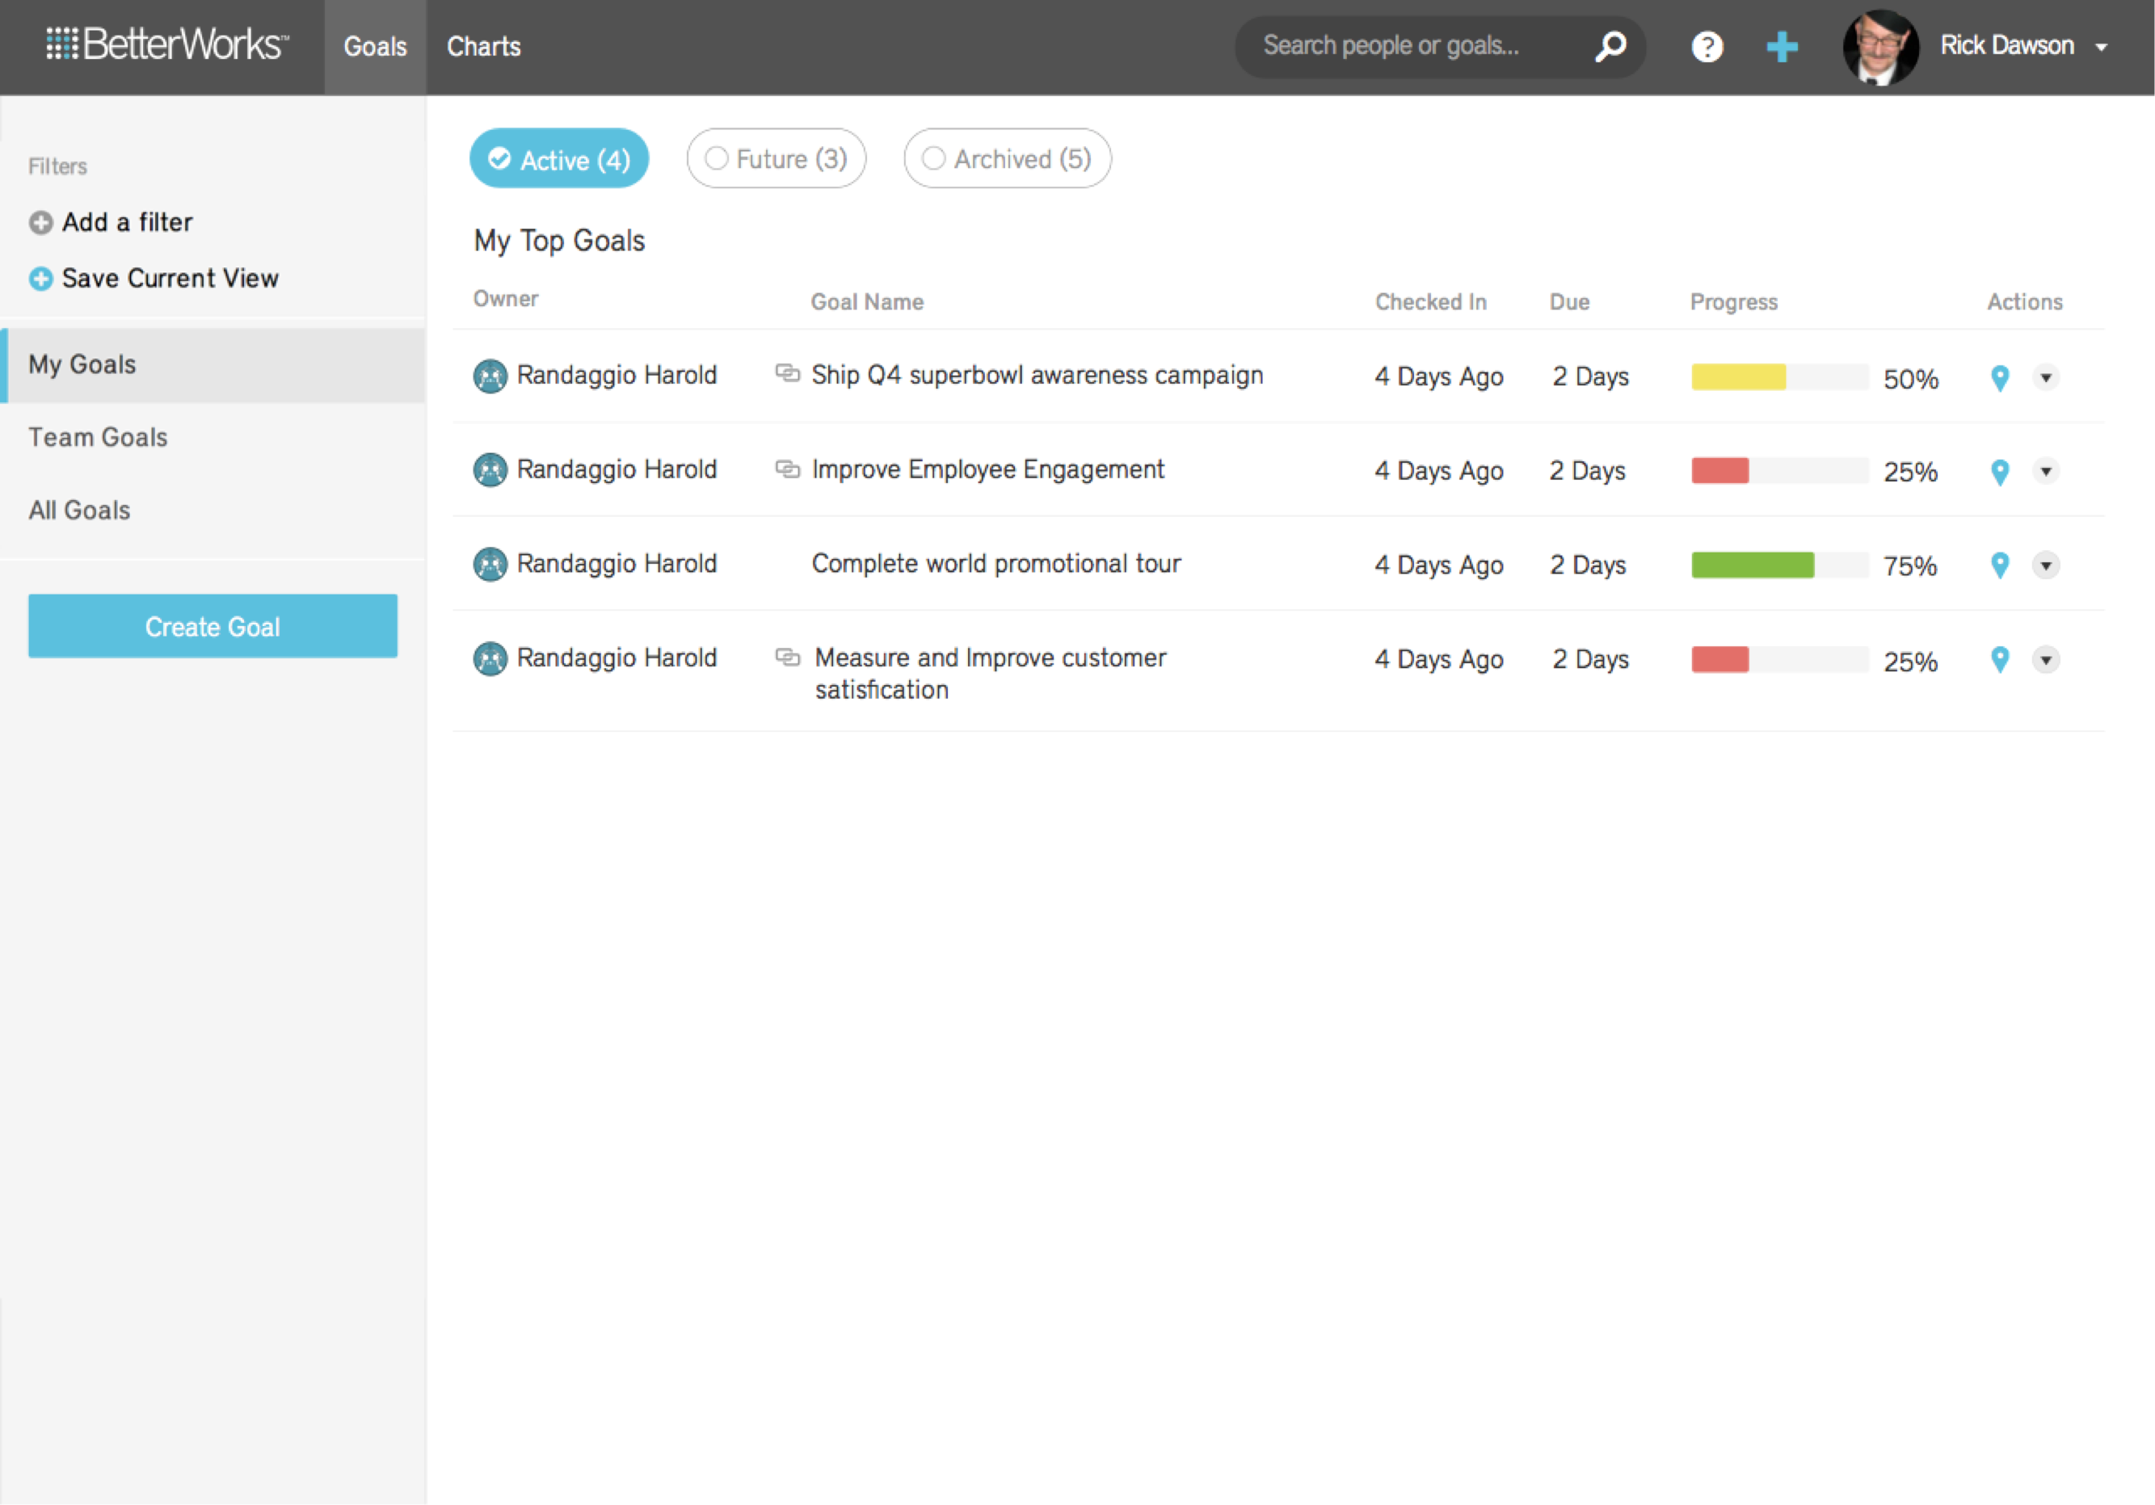This screenshot has width=2155, height=1505.
Task: Expand actions for Complete world promotional tour
Action: point(2047,565)
